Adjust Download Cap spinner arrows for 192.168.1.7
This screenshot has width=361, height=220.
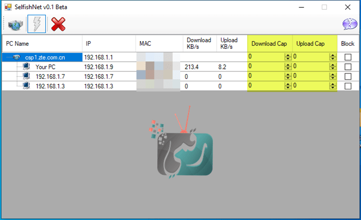tap(288, 76)
